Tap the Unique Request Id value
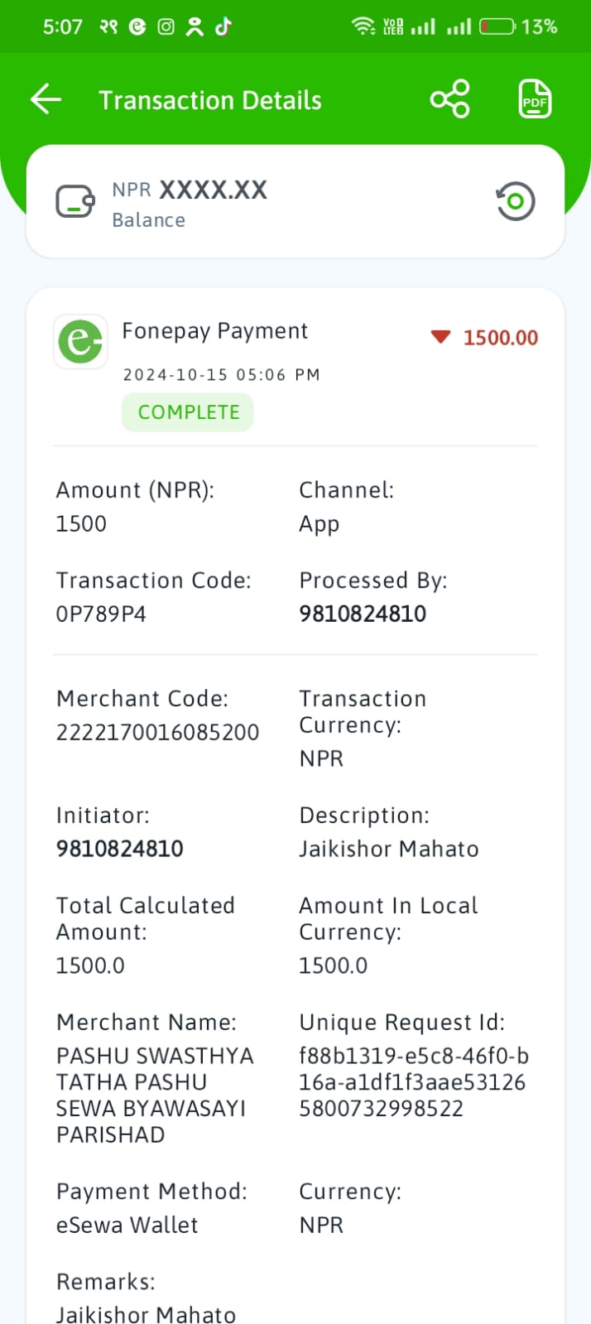Screen dimensions: 591x1324 click(x=414, y=1082)
